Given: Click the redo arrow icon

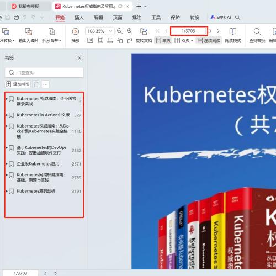Looking at the screenshot, I should (x=33, y=18).
